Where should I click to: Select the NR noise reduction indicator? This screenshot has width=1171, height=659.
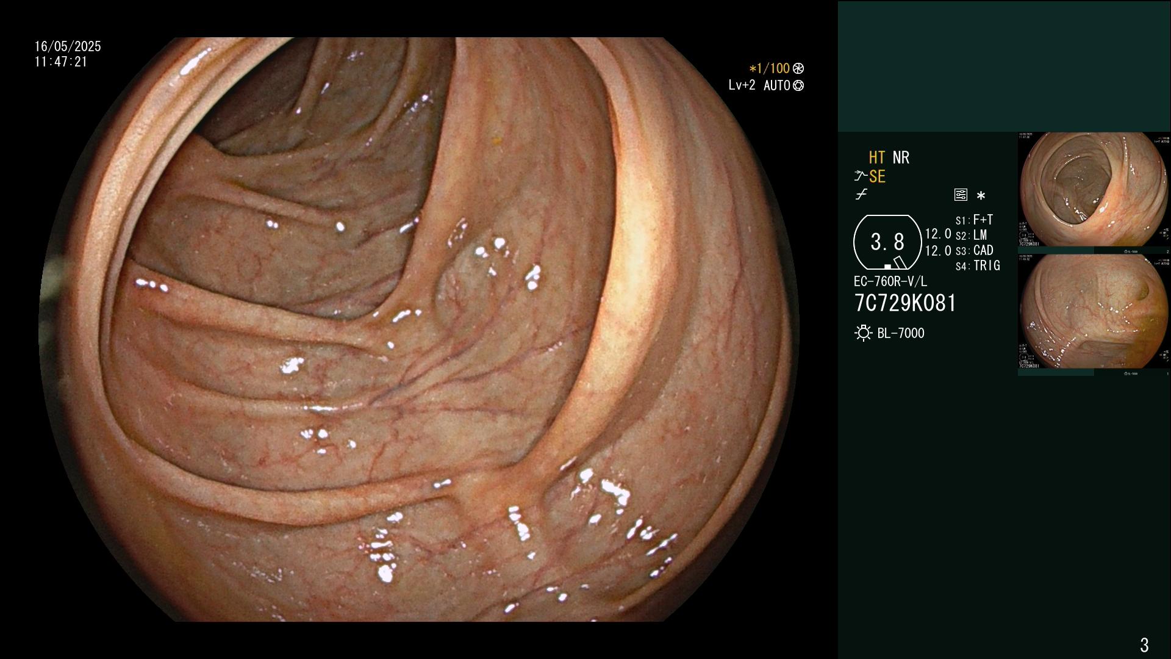901,158
